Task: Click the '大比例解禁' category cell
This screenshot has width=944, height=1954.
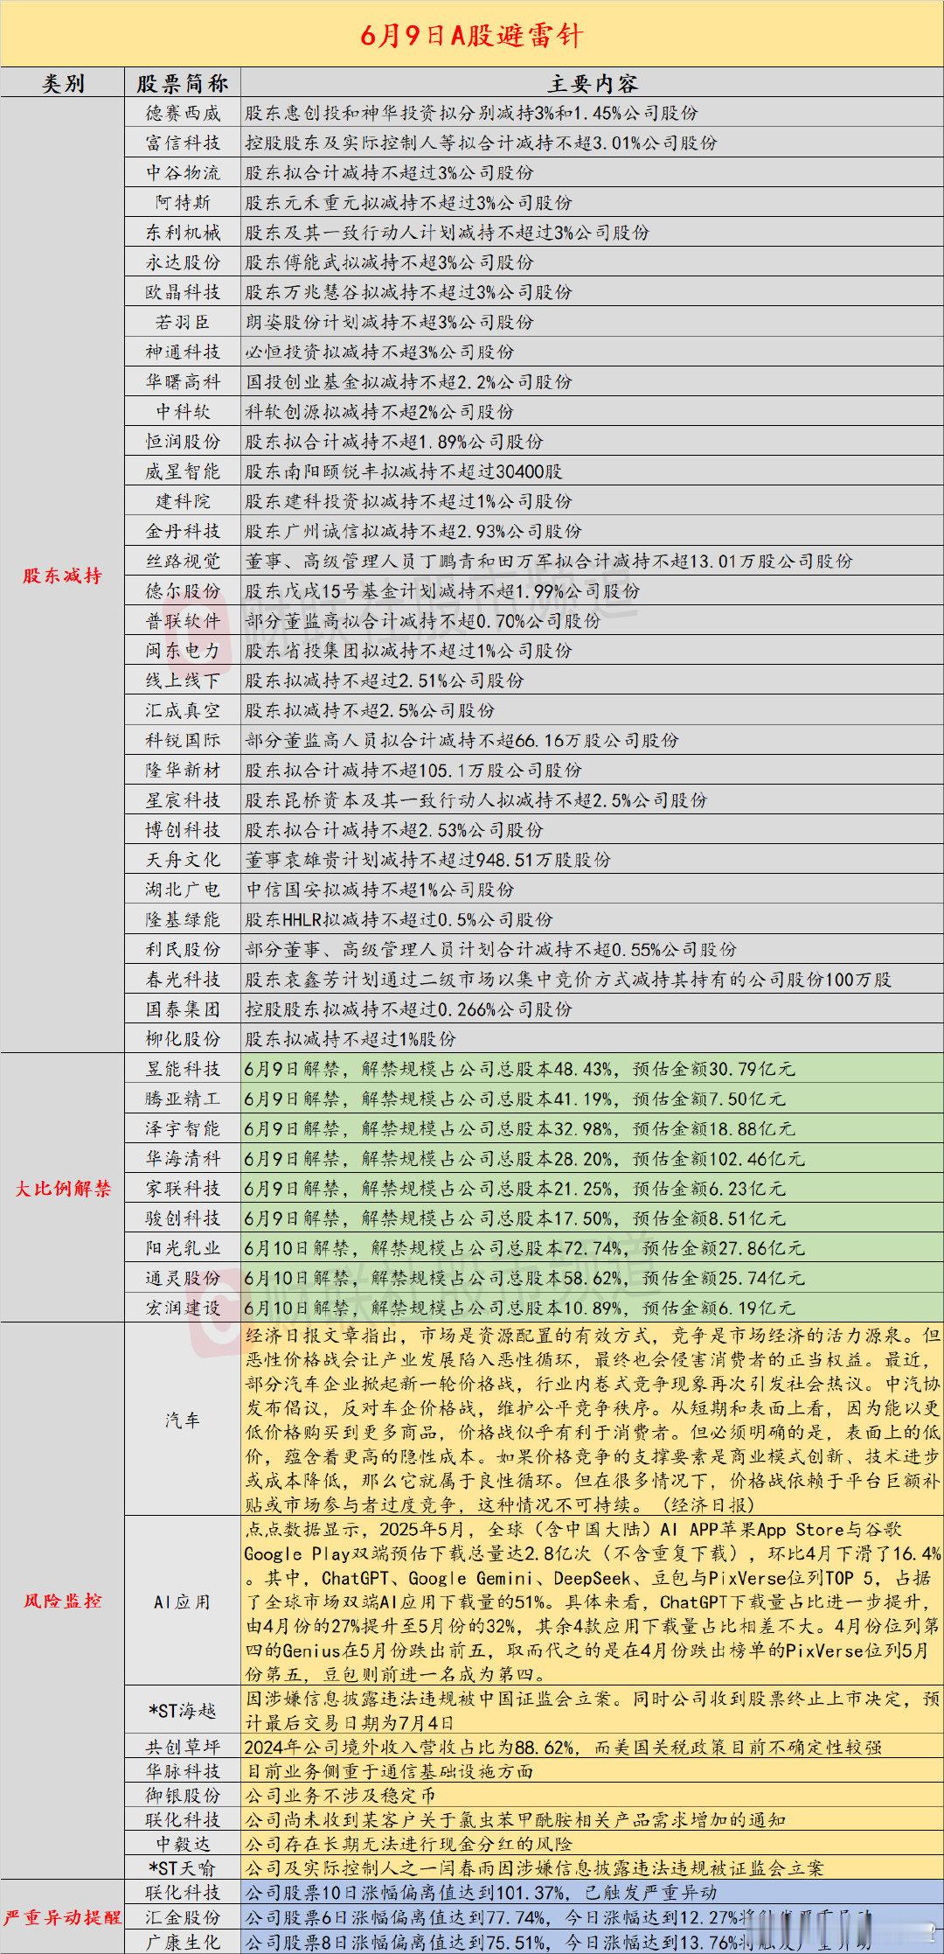Action: tap(62, 1188)
